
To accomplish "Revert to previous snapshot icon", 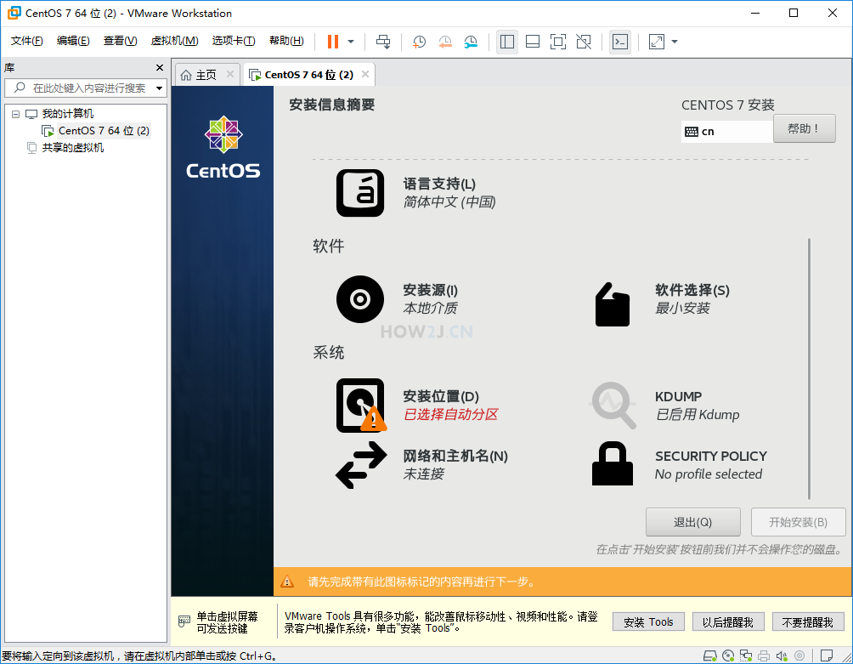I will (x=445, y=42).
